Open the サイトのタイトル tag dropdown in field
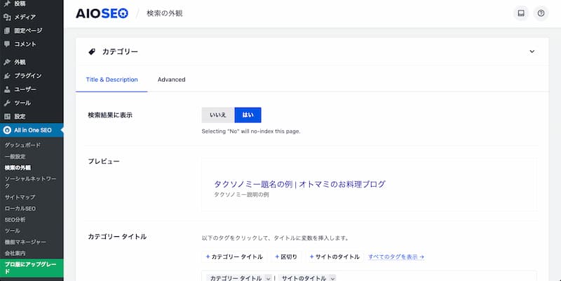 click(332, 278)
